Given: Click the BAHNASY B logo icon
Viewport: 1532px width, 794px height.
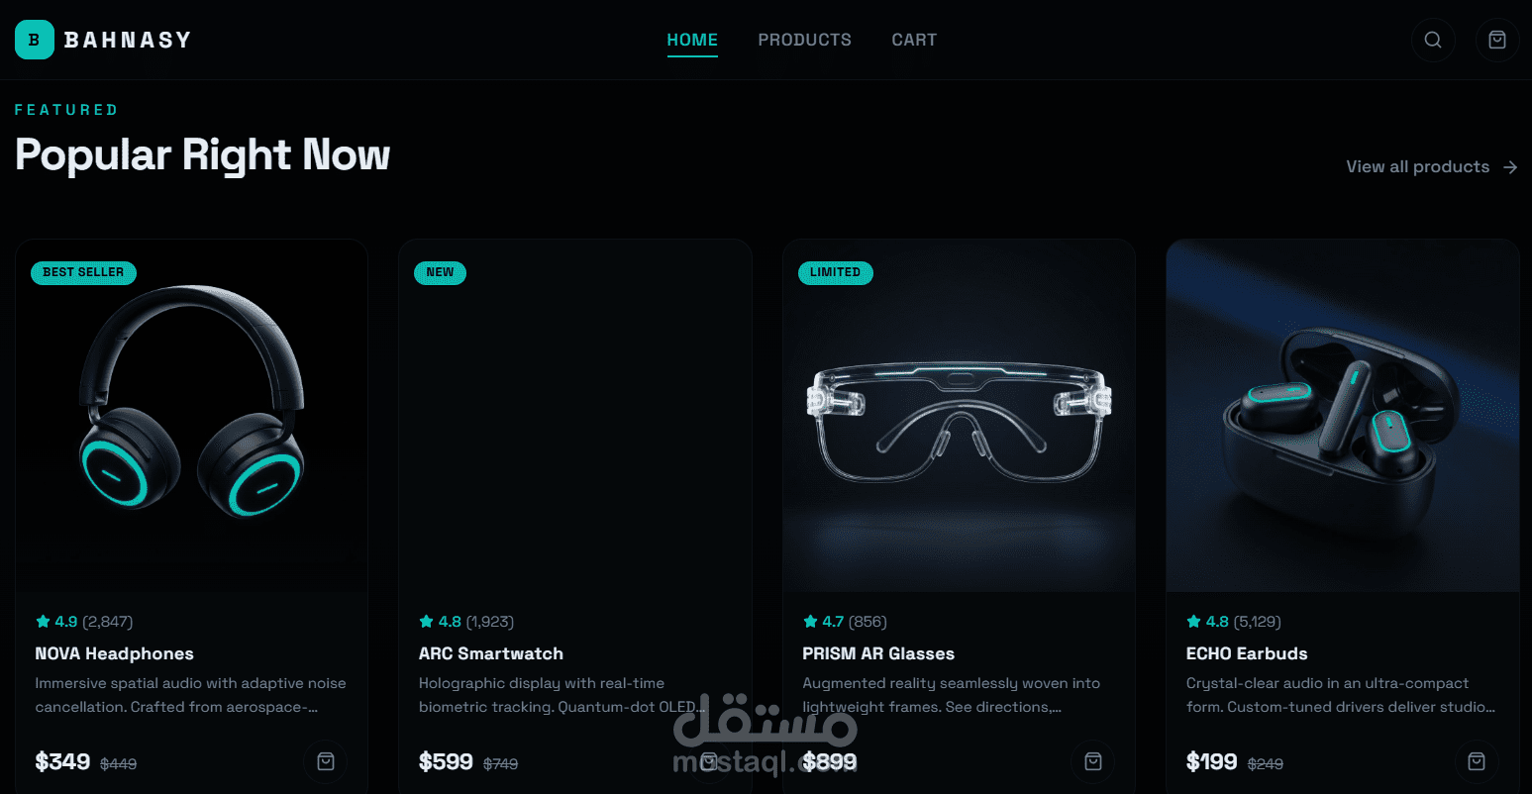Looking at the screenshot, I should point(35,40).
